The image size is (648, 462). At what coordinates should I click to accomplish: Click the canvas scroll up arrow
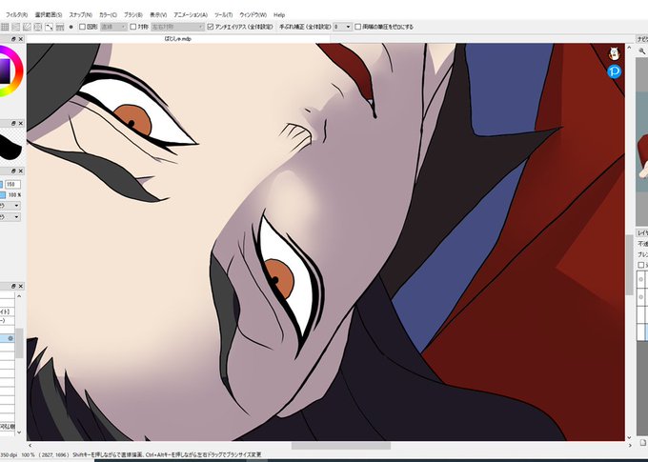point(629,48)
